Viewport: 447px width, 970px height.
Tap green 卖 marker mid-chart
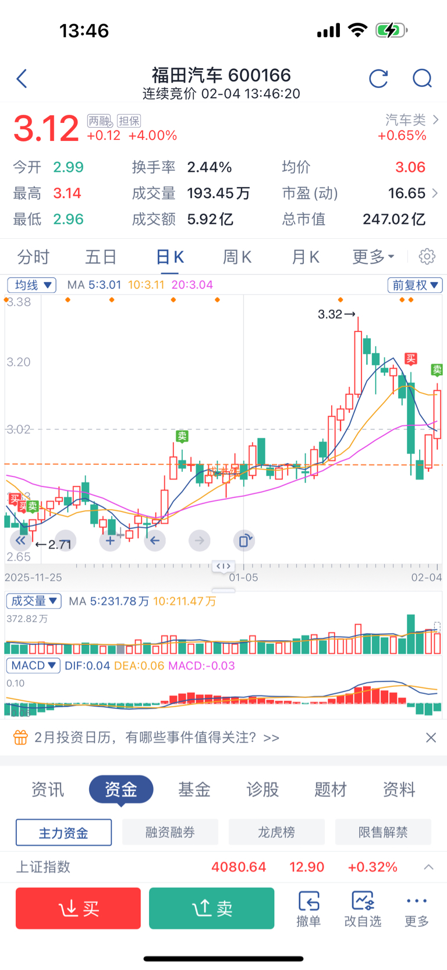click(182, 436)
